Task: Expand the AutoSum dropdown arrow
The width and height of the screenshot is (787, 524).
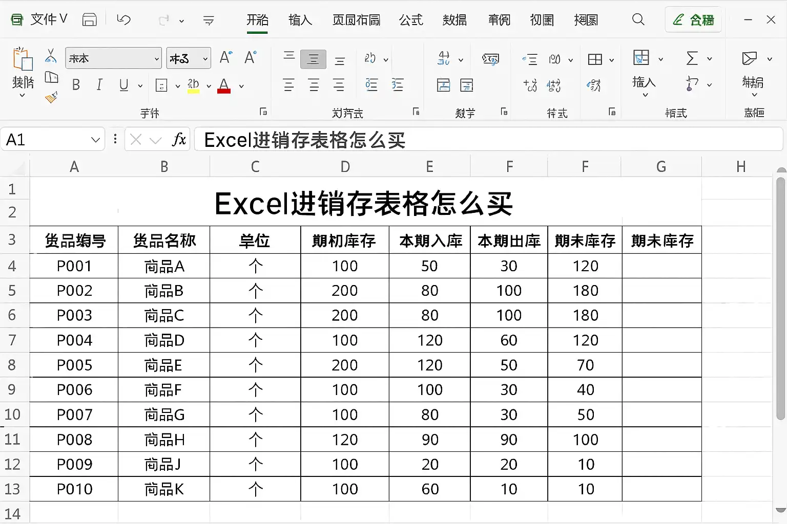Action: 710,59
